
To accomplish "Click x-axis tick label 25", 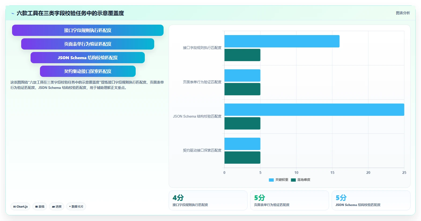I will (404, 173).
